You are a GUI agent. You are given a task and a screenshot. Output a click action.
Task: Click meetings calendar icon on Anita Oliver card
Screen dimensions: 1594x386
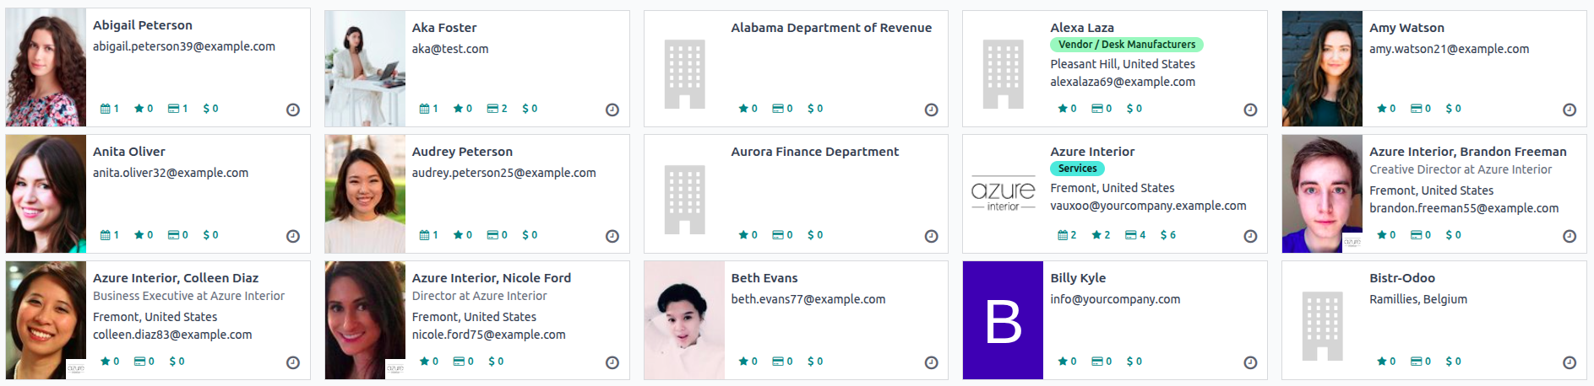tap(106, 235)
